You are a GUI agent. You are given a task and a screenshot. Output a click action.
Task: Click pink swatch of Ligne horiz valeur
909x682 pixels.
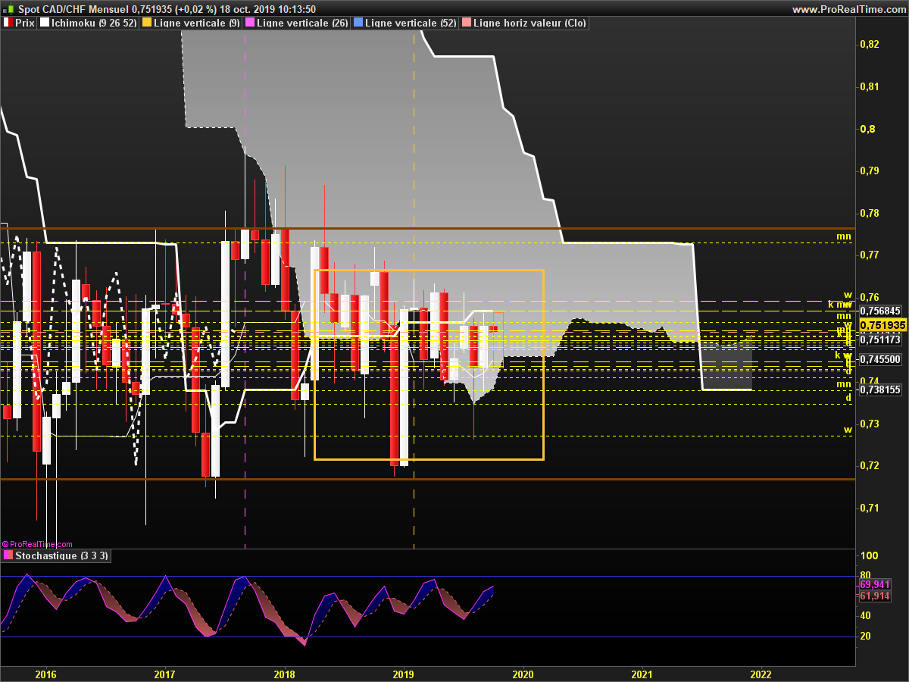467,23
